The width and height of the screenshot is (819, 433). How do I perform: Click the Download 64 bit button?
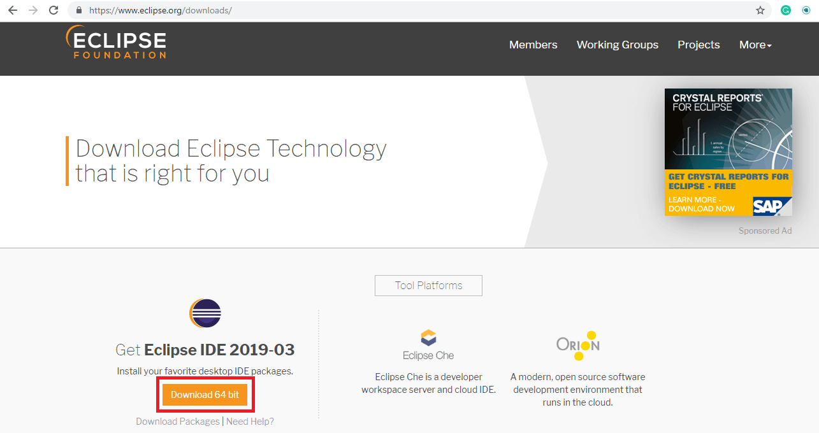tap(205, 395)
